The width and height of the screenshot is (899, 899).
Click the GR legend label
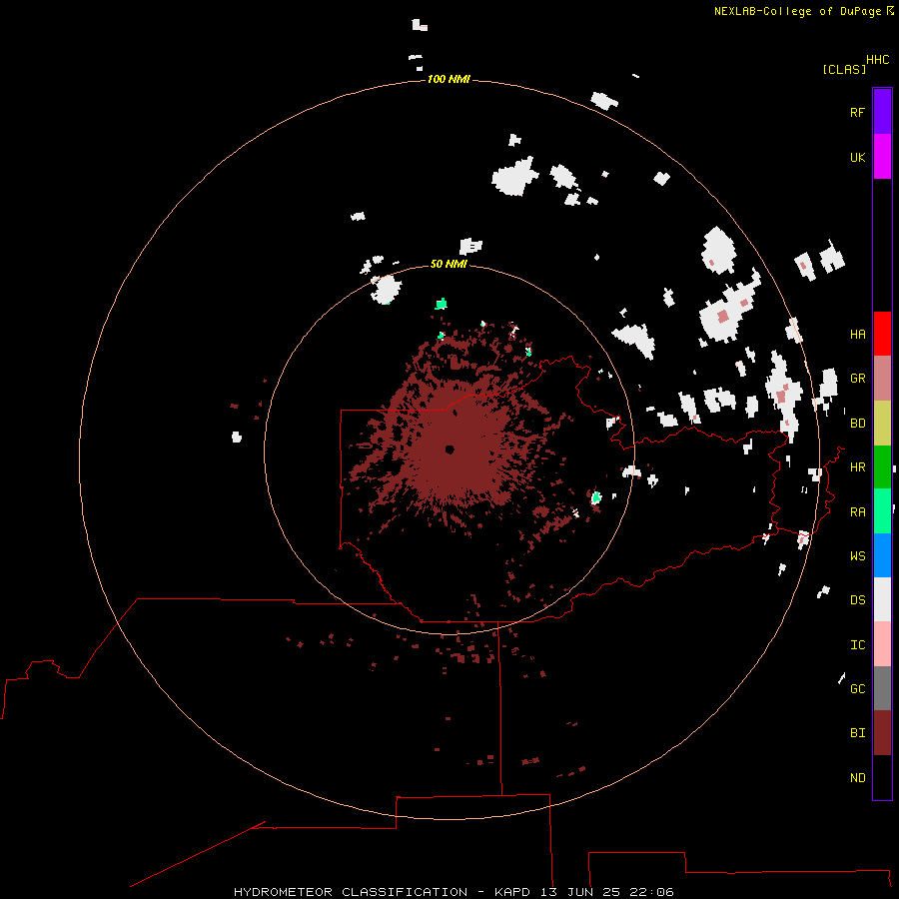857,379
